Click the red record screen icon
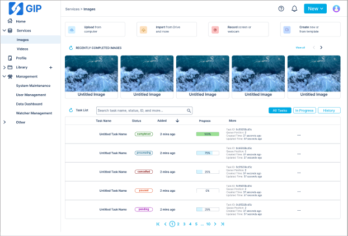Screen dimensions: 348x236 tap(215, 30)
